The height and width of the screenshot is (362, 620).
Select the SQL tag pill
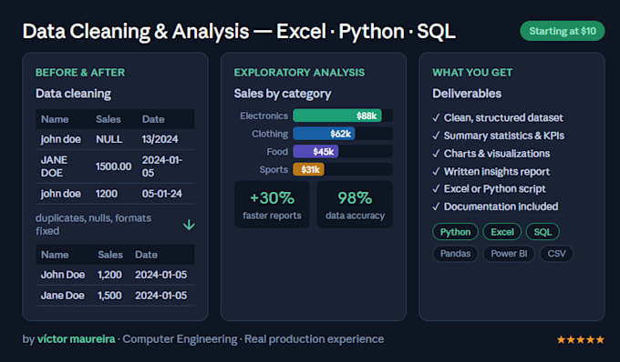(542, 232)
